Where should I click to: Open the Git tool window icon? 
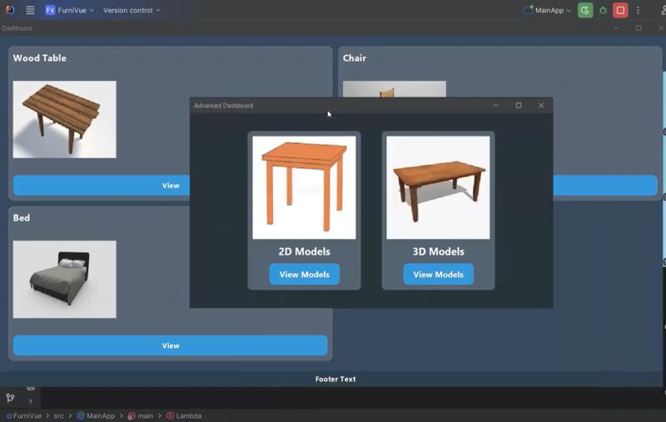10,399
